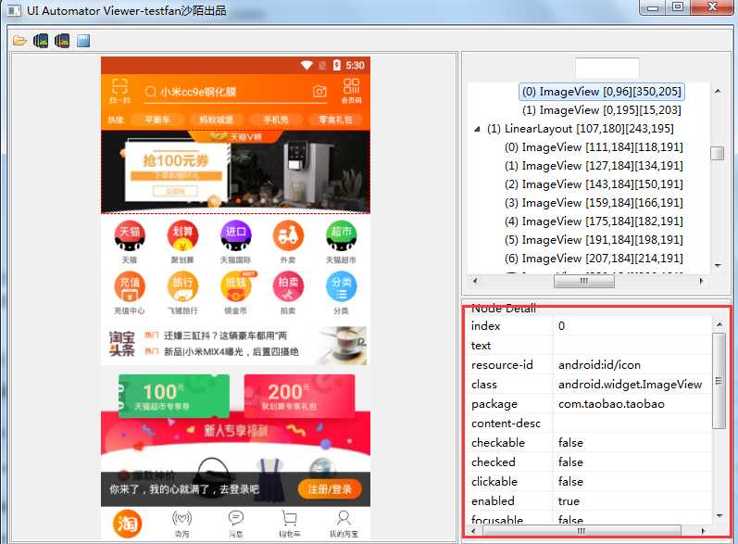Tap the orange Taobao home tab icon
The height and width of the screenshot is (544, 738).
[128, 524]
